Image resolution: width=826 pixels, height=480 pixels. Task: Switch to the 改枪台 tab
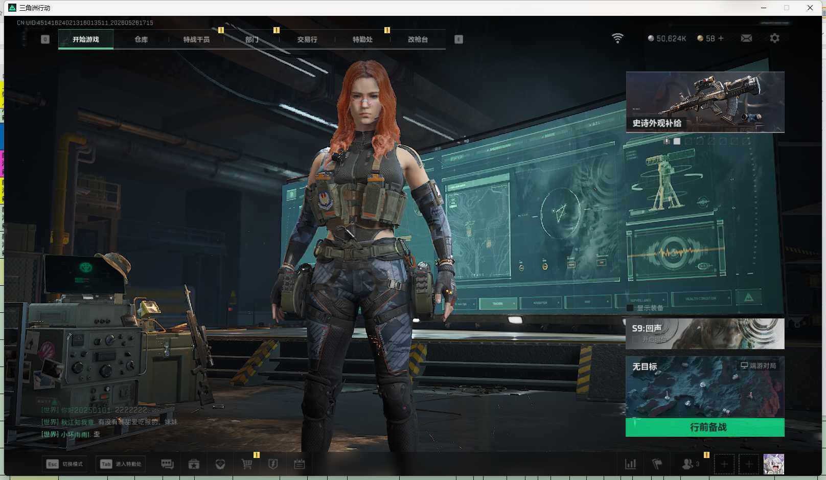click(418, 39)
